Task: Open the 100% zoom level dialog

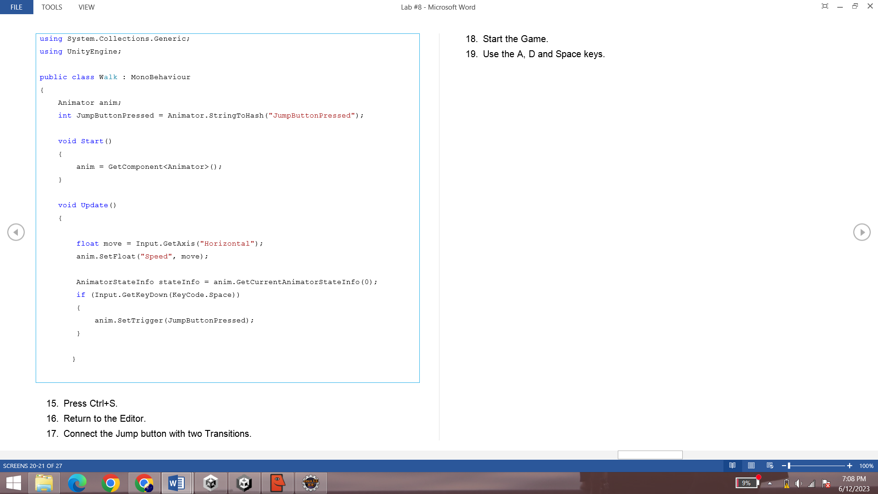Action: pos(866,466)
